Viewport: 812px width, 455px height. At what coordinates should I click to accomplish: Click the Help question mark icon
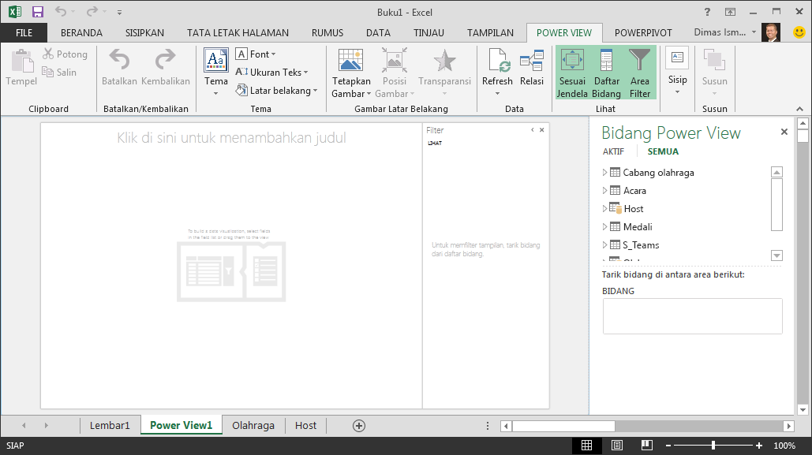coord(707,12)
